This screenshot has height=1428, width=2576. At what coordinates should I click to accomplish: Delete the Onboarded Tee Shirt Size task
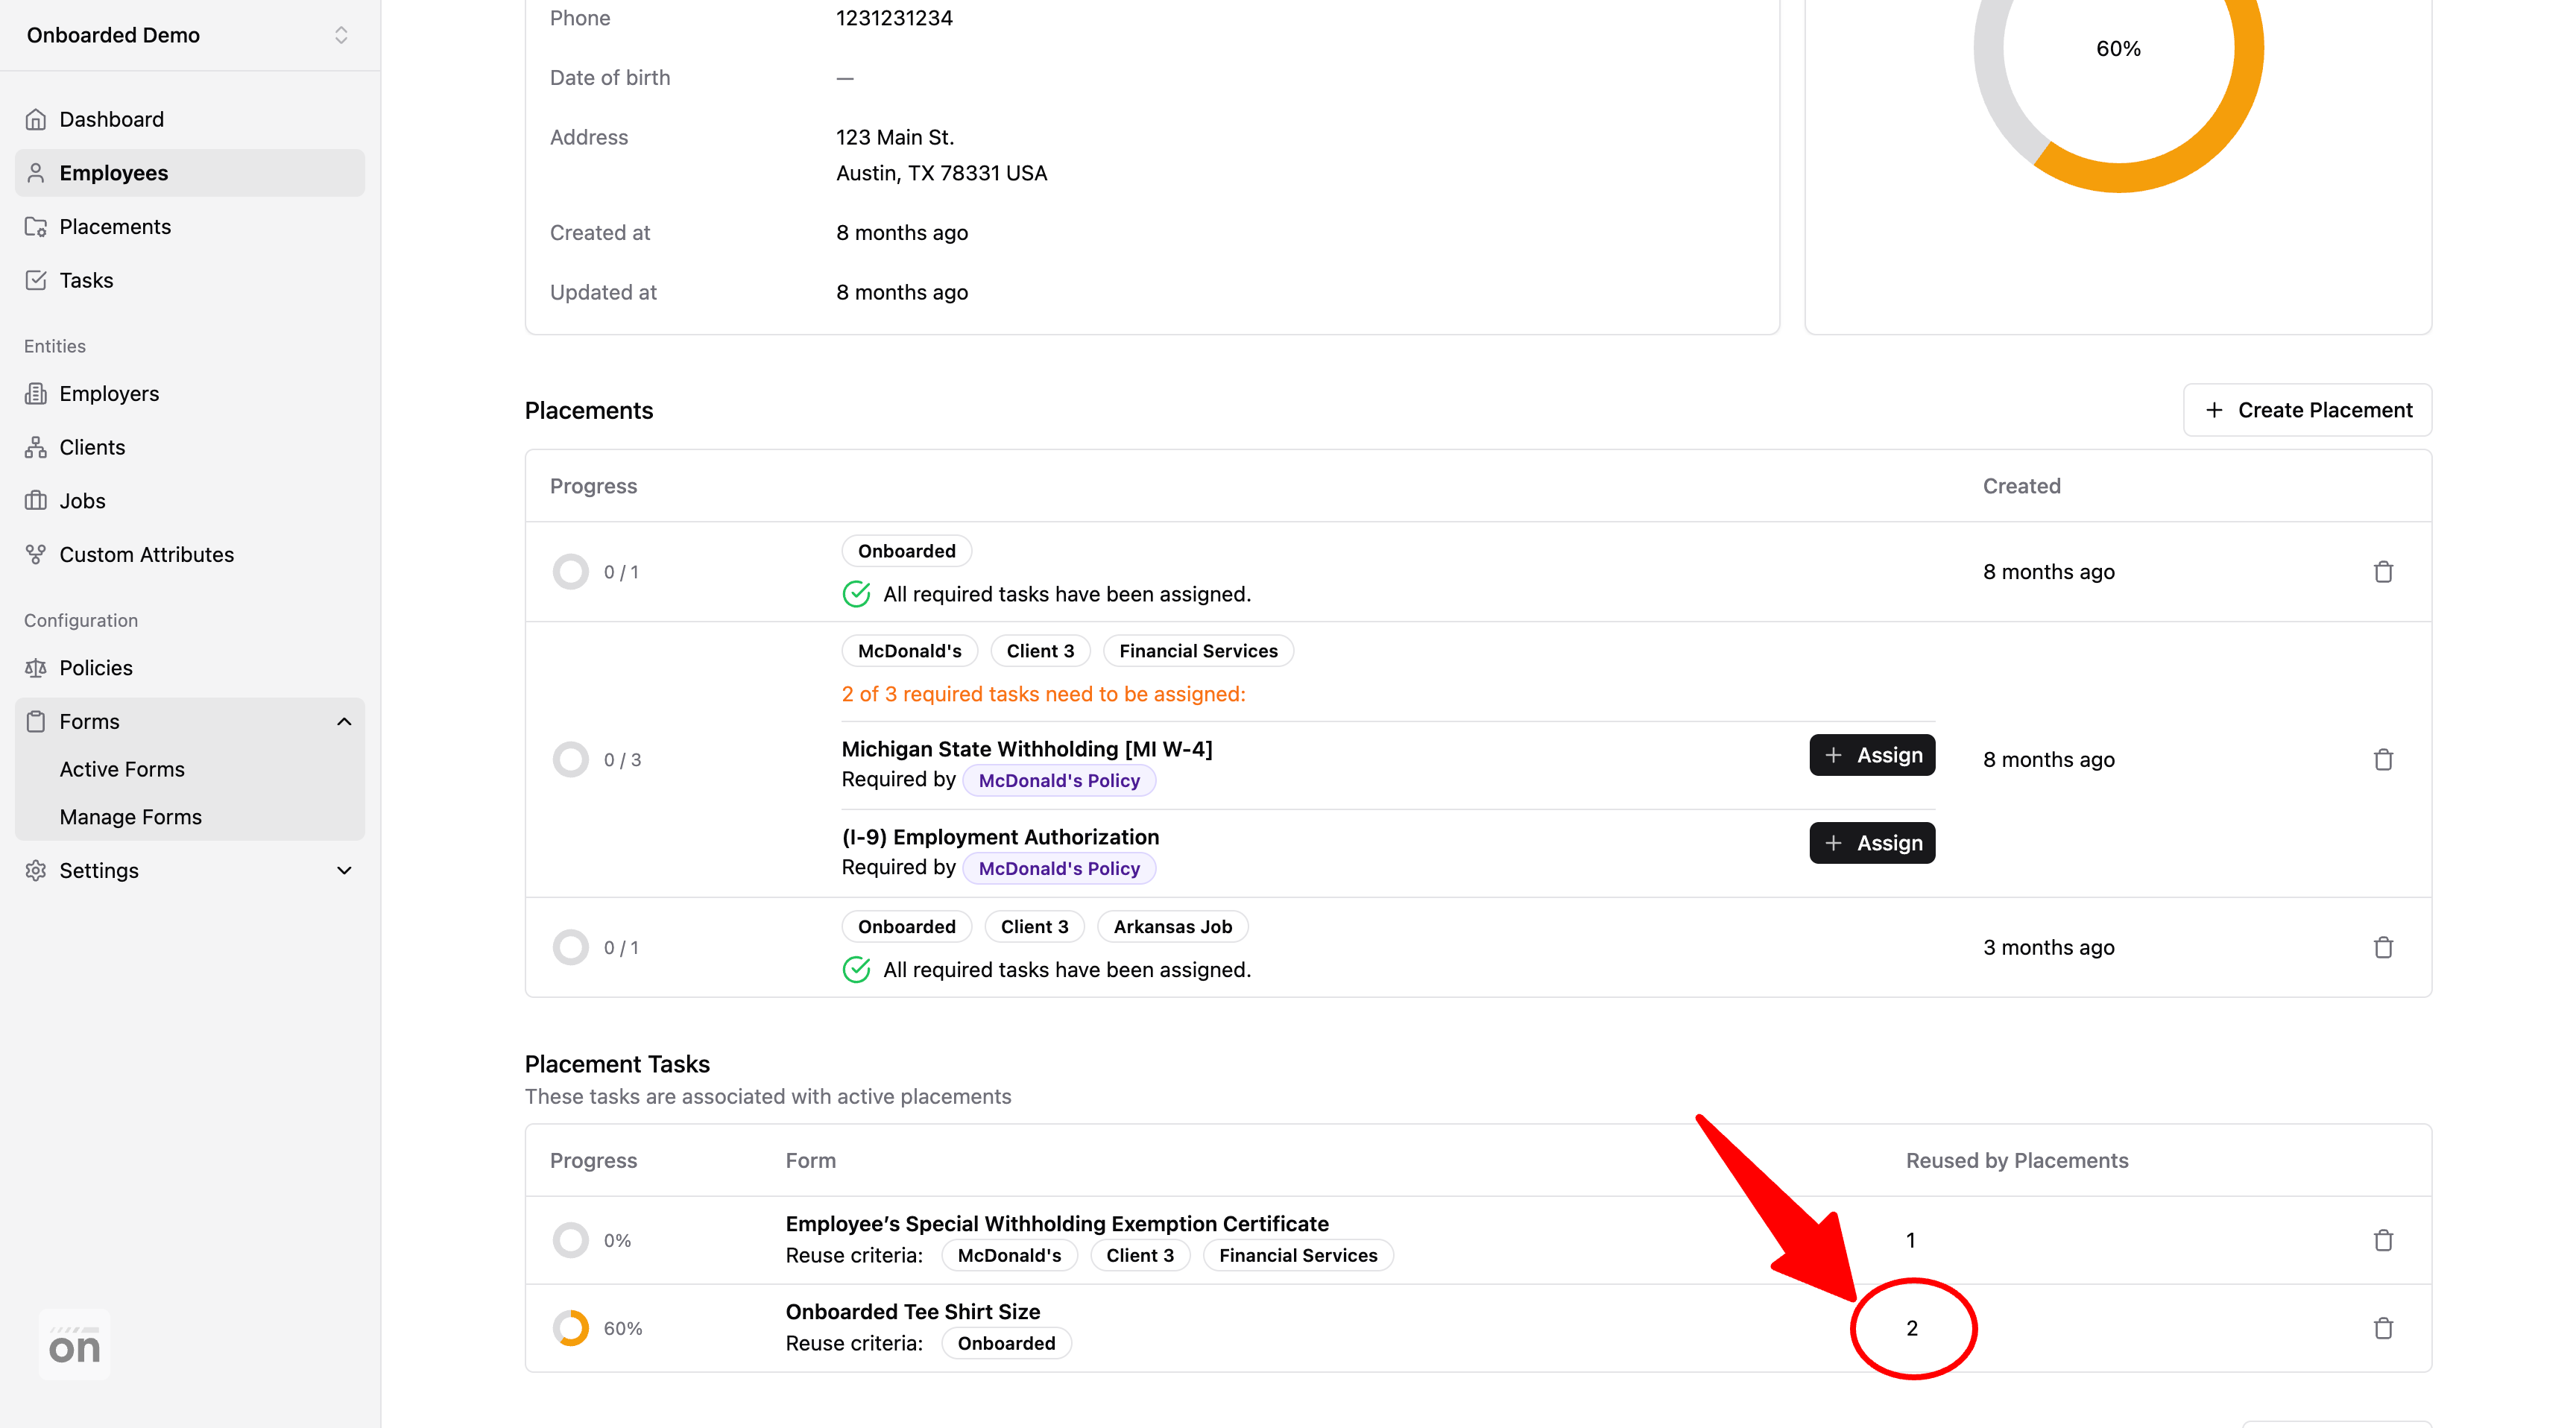2383,1328
